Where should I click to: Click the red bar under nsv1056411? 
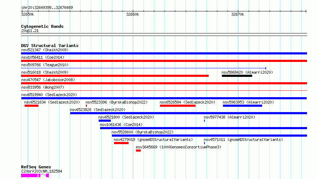[164, 61]
